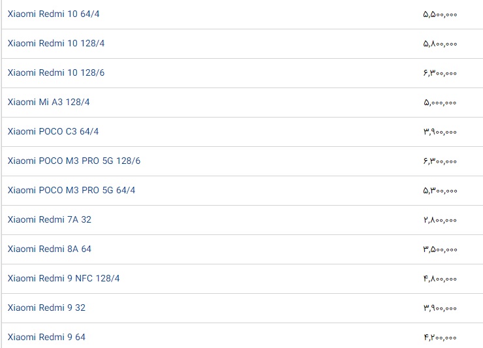Open the Xiaomi Redmi 9 64 link
Screen dimensions: 483x348
[x=46, y=337]
